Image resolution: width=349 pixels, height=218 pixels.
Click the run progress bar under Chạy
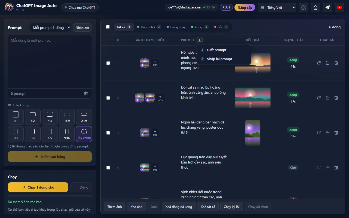pos(50,196)
